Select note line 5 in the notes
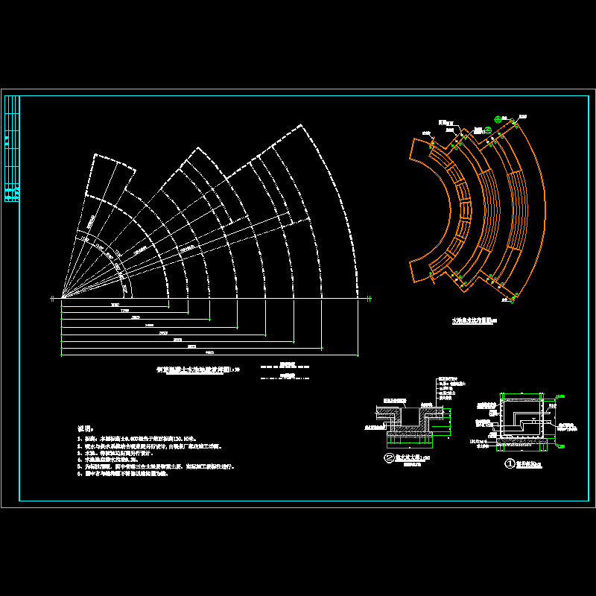 coord(156,467)
